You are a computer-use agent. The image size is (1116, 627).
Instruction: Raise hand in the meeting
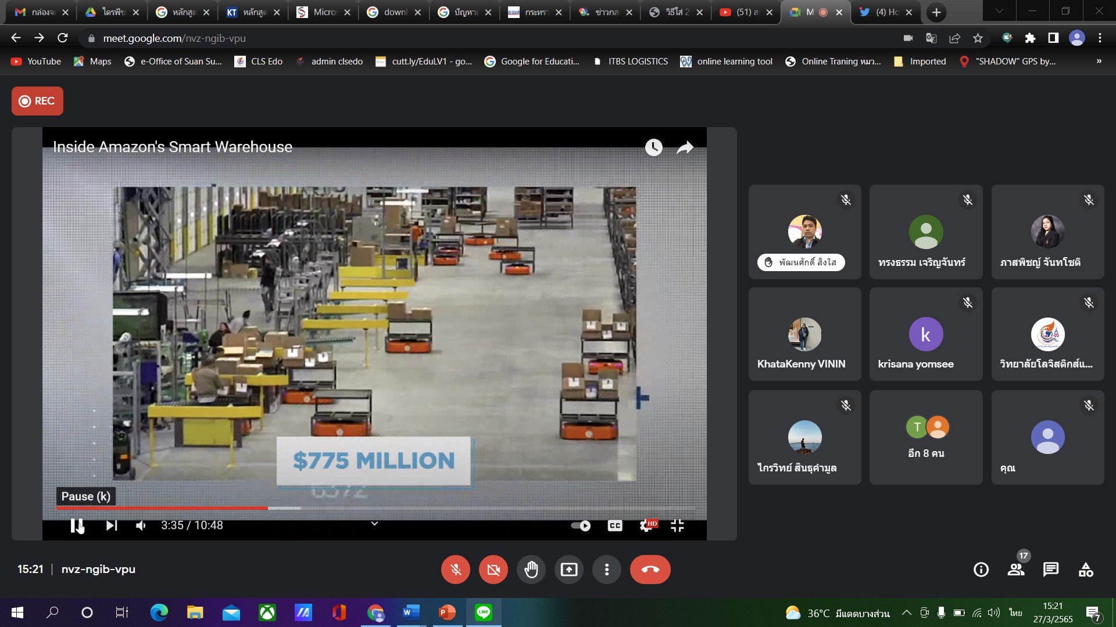point(531,570)
